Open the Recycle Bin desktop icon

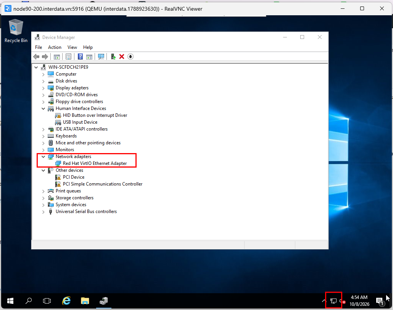click(x=16, y=31)
